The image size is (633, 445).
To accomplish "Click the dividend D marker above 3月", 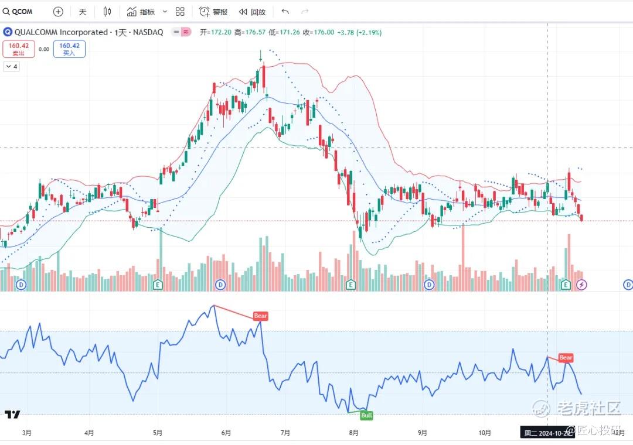I will pos(21,285).
